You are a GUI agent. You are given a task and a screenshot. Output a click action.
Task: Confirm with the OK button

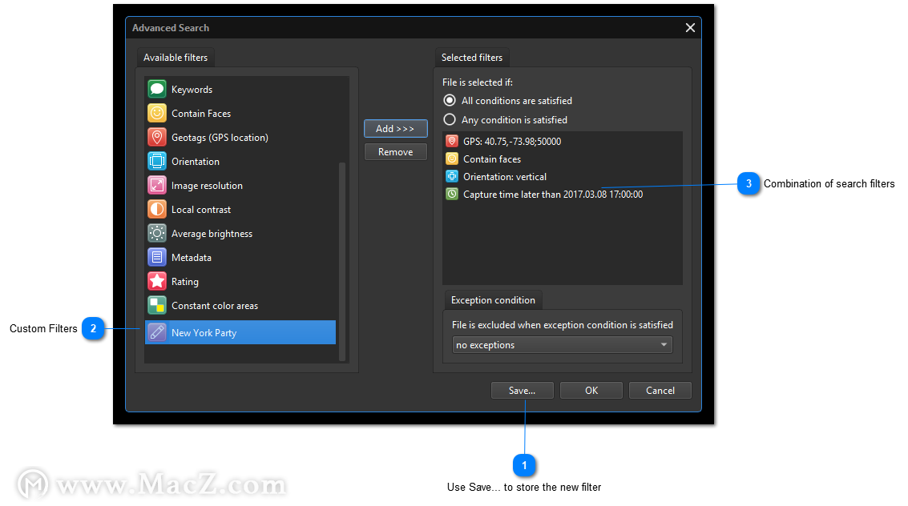(591, 391)
